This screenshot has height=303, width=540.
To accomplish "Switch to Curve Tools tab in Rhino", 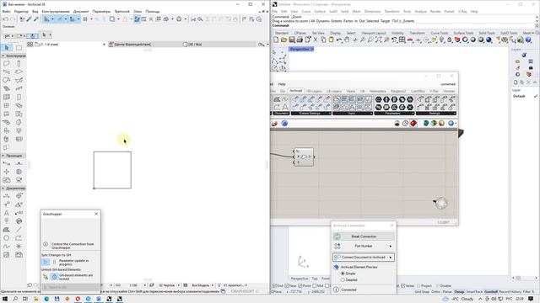I will point(439,33).
